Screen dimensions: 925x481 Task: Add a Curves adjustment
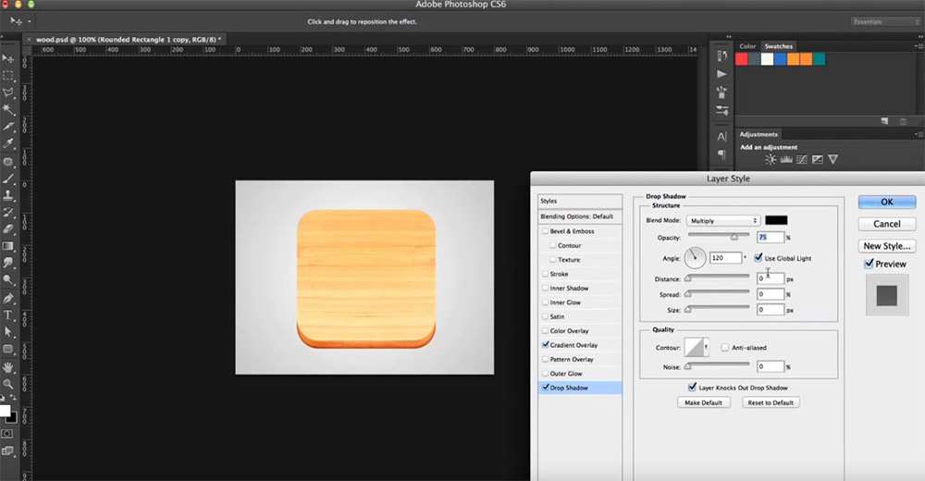click(x=802, y=159)
